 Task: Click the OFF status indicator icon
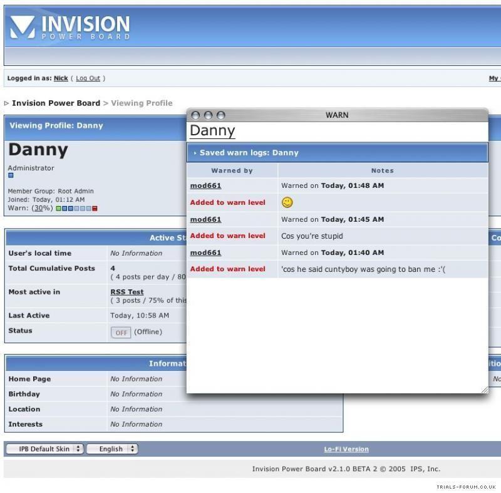click(121, 332)
